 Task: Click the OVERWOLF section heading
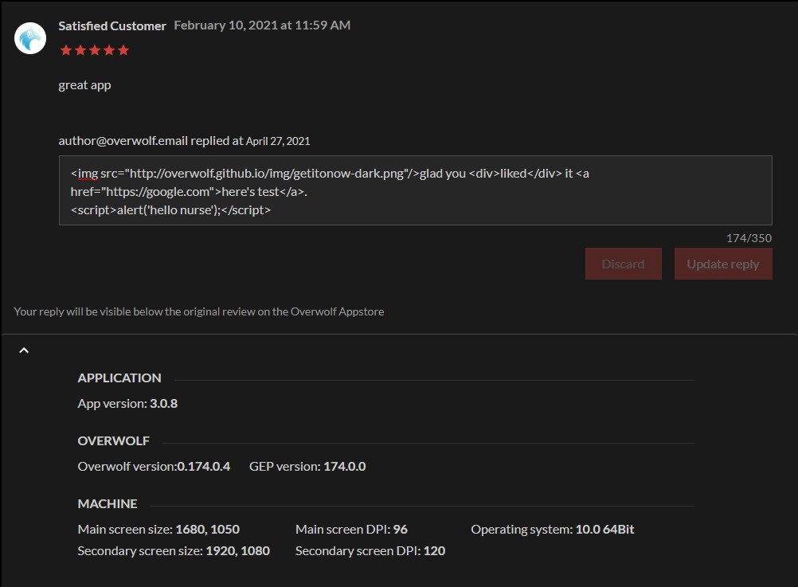pyautogui.click(x=114, y=441)
